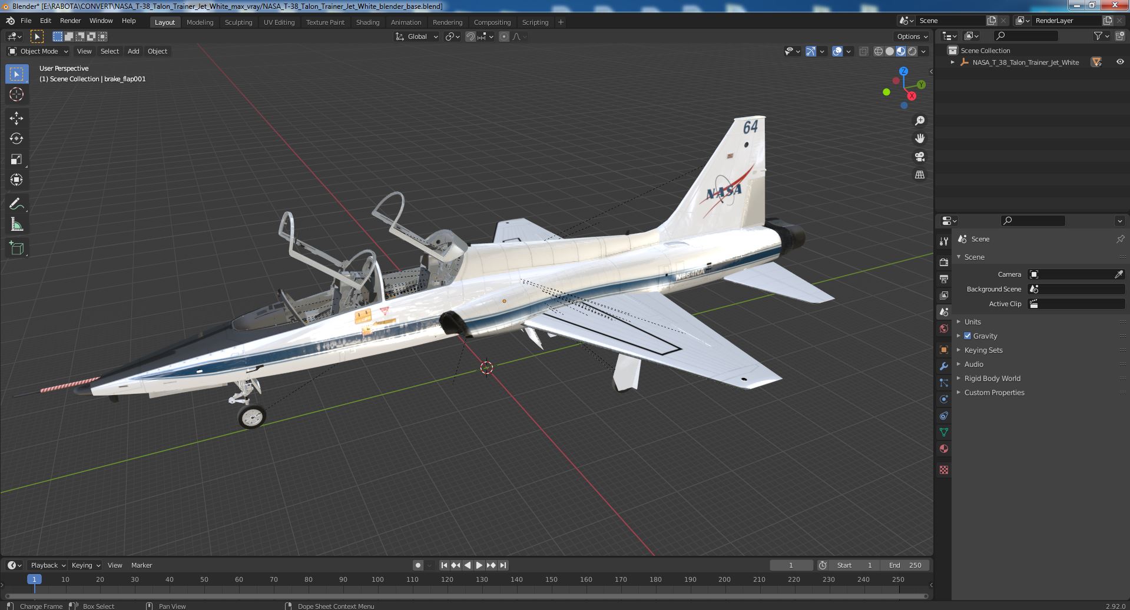
Task: Select the Measure tool
Action: point(16,224)
